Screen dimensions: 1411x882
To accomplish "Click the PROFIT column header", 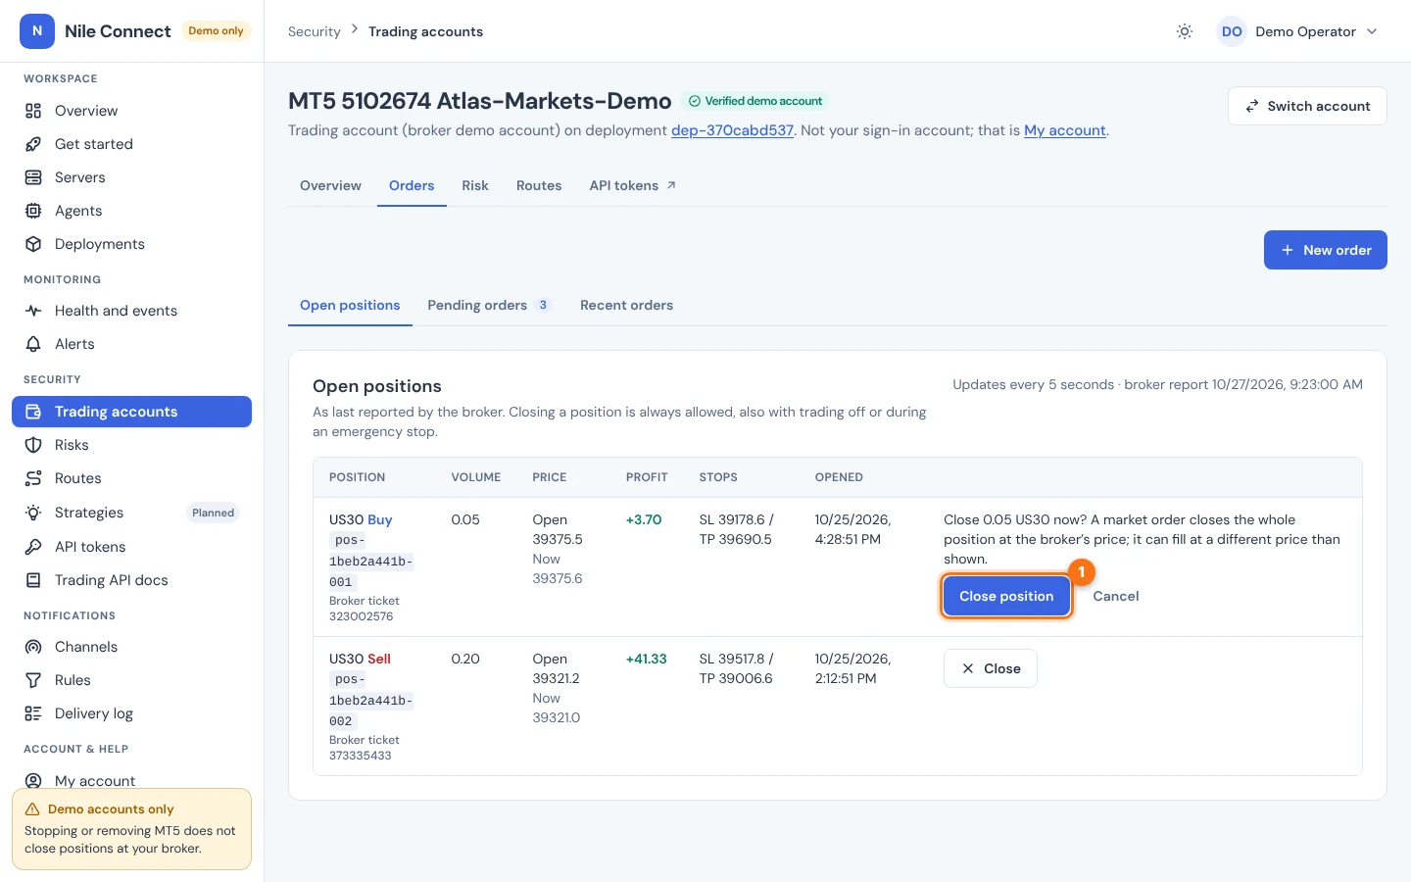I will [x=647, y=477].
